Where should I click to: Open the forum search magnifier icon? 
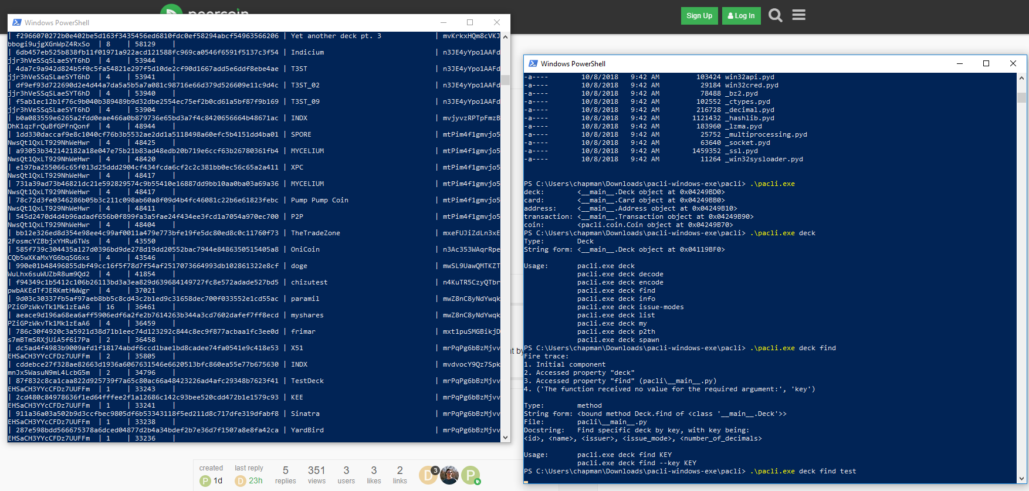pos(775,15)
